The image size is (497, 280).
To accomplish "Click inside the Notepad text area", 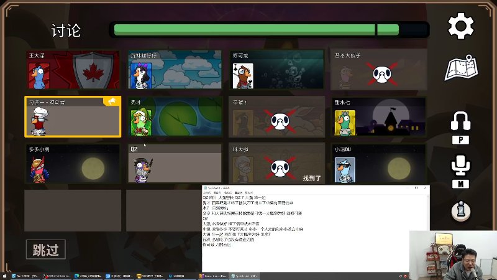I will point(316,233).
